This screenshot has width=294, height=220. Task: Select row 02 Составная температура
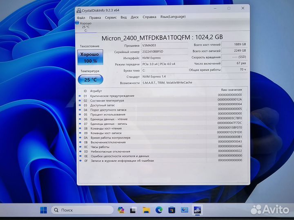point(161,101)
